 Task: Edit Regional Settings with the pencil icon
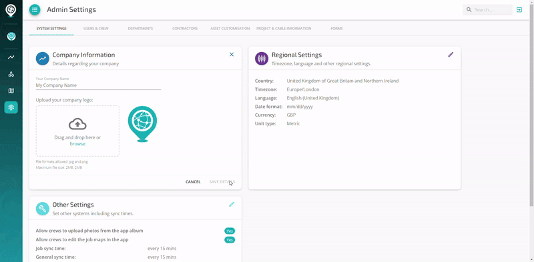pyautogui.click(x=451, y=55)
